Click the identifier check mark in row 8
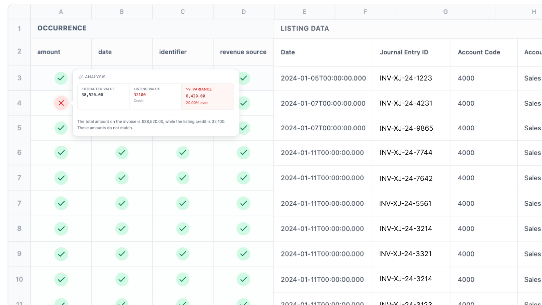This screenshot has height=305, width=542. tap(183, 229)
